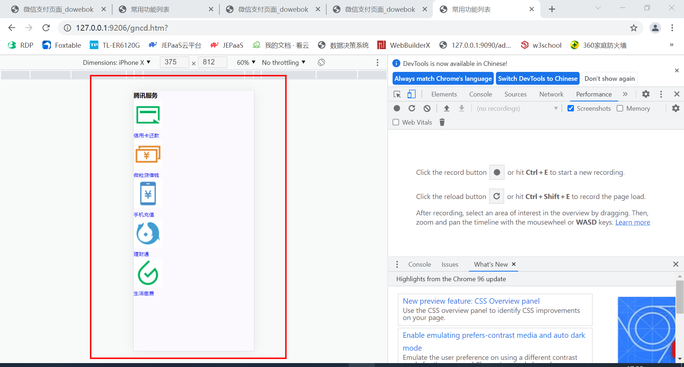Click reload and record page load icon

(x=412, y=108)
